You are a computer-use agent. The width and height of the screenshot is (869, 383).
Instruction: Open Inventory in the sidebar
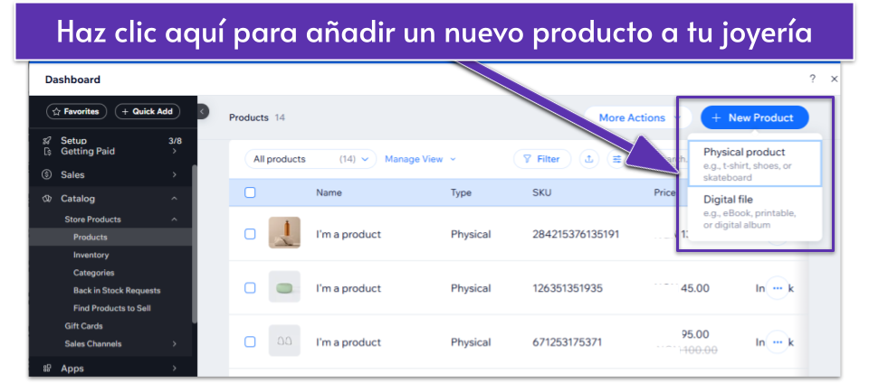coord(91,255)
